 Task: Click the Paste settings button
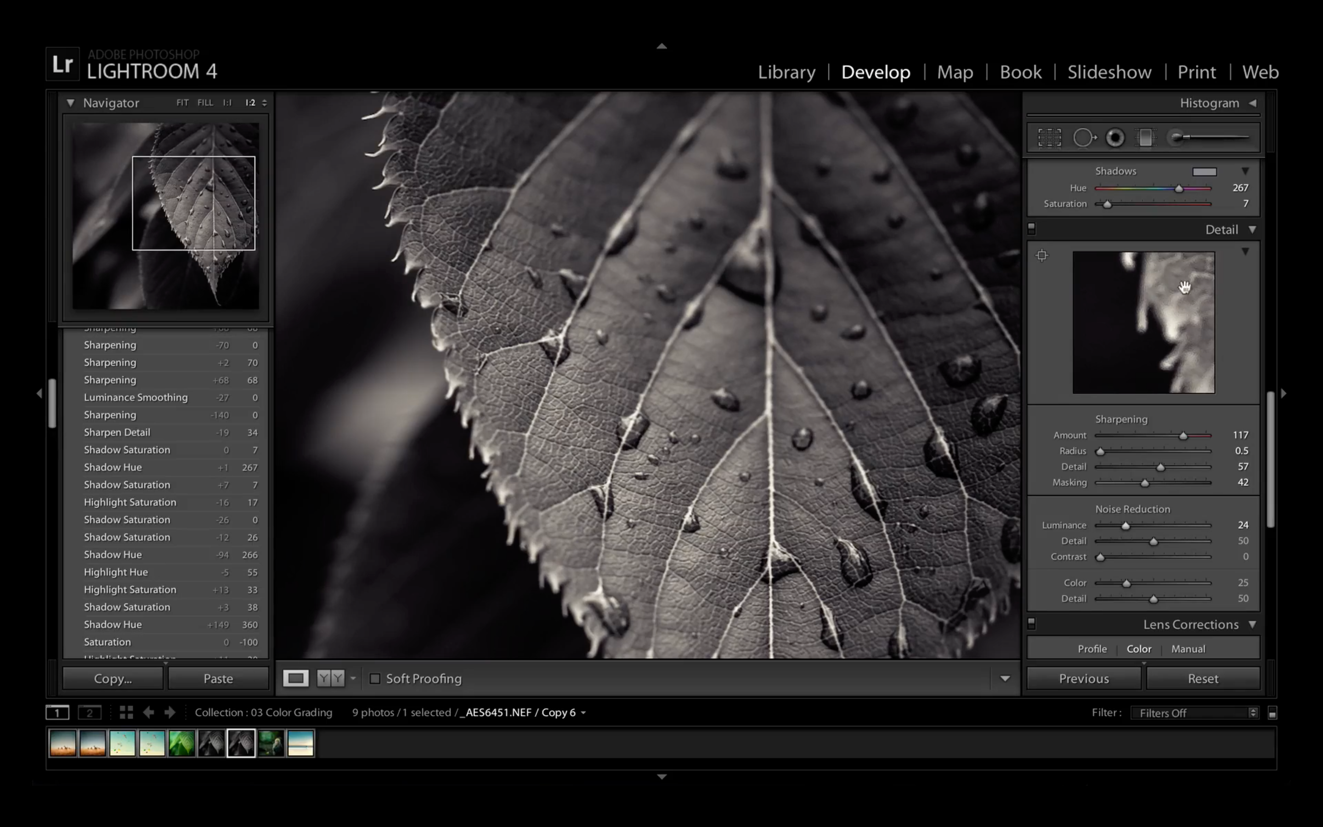click(218, 678)
